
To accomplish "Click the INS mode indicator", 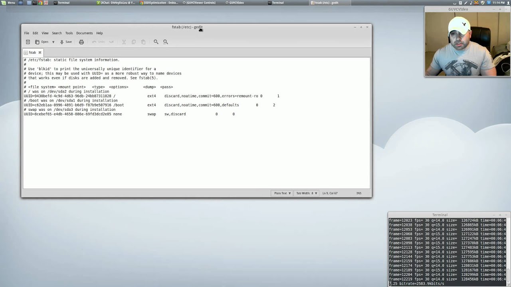I will coord(359,193).
